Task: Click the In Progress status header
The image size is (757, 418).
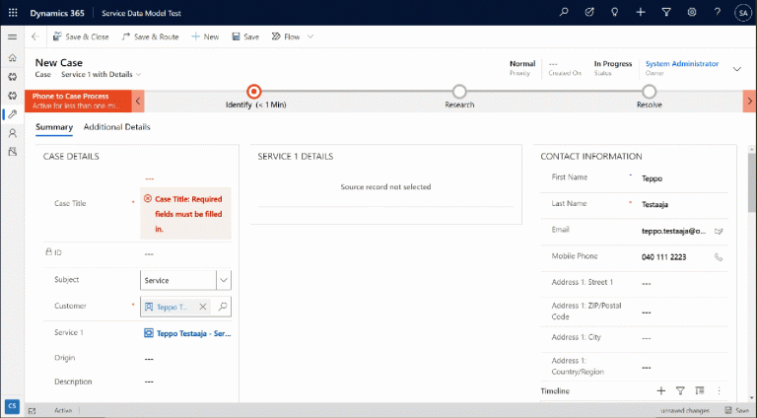Action: coord(613,68)
